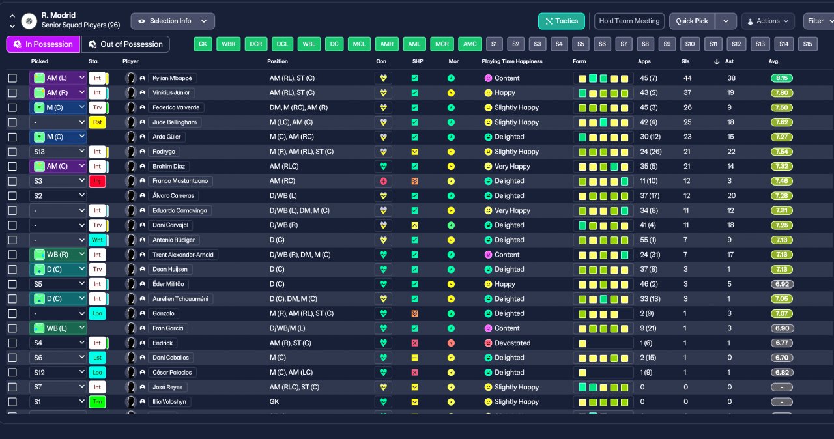Click Kylian Mbappé's content face icon

[488, 78]
